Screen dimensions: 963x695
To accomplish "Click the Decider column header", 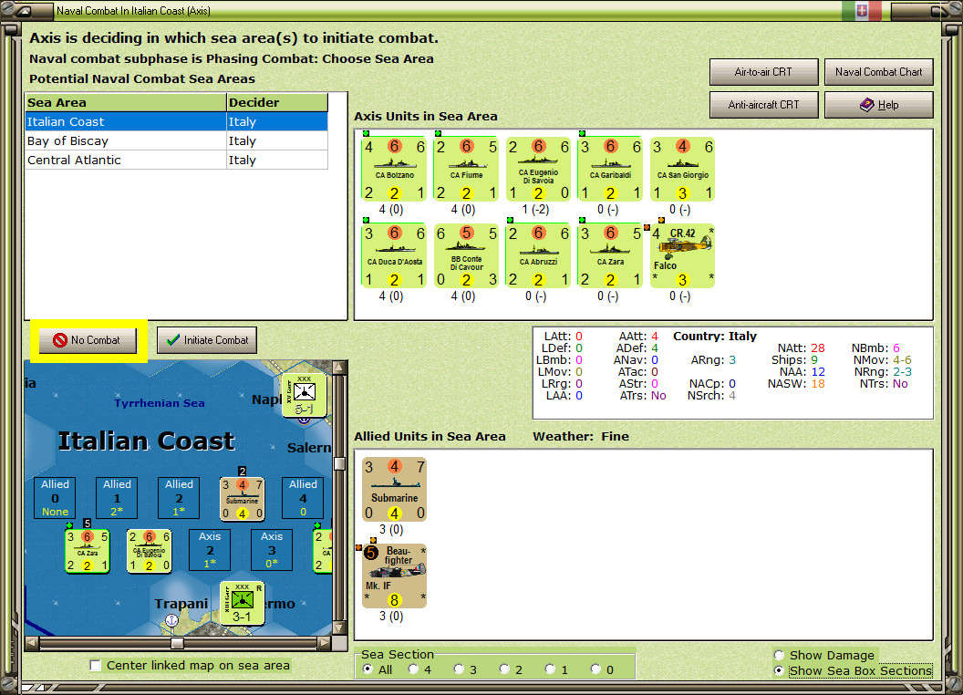I will click(x=277, y=103).
